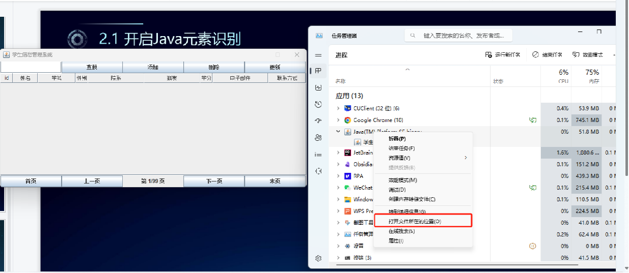Select 打开文件所在的位置 in context menu

[x=415, y=221]
